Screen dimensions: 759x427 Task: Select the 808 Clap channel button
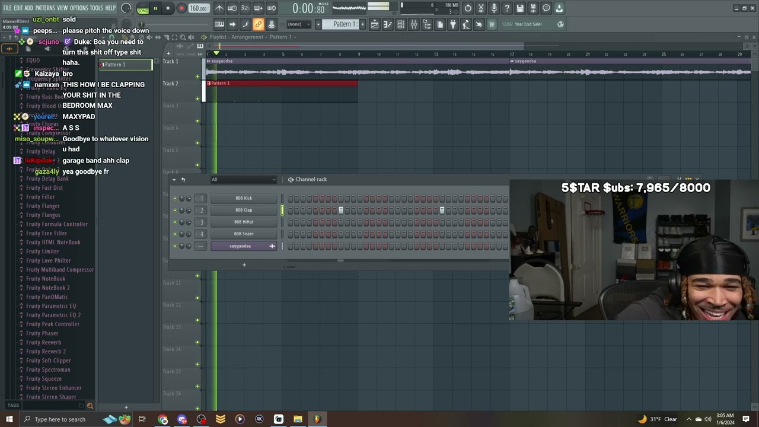(244, 210)
